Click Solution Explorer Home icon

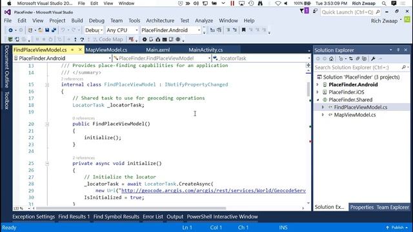click(331, 59)
